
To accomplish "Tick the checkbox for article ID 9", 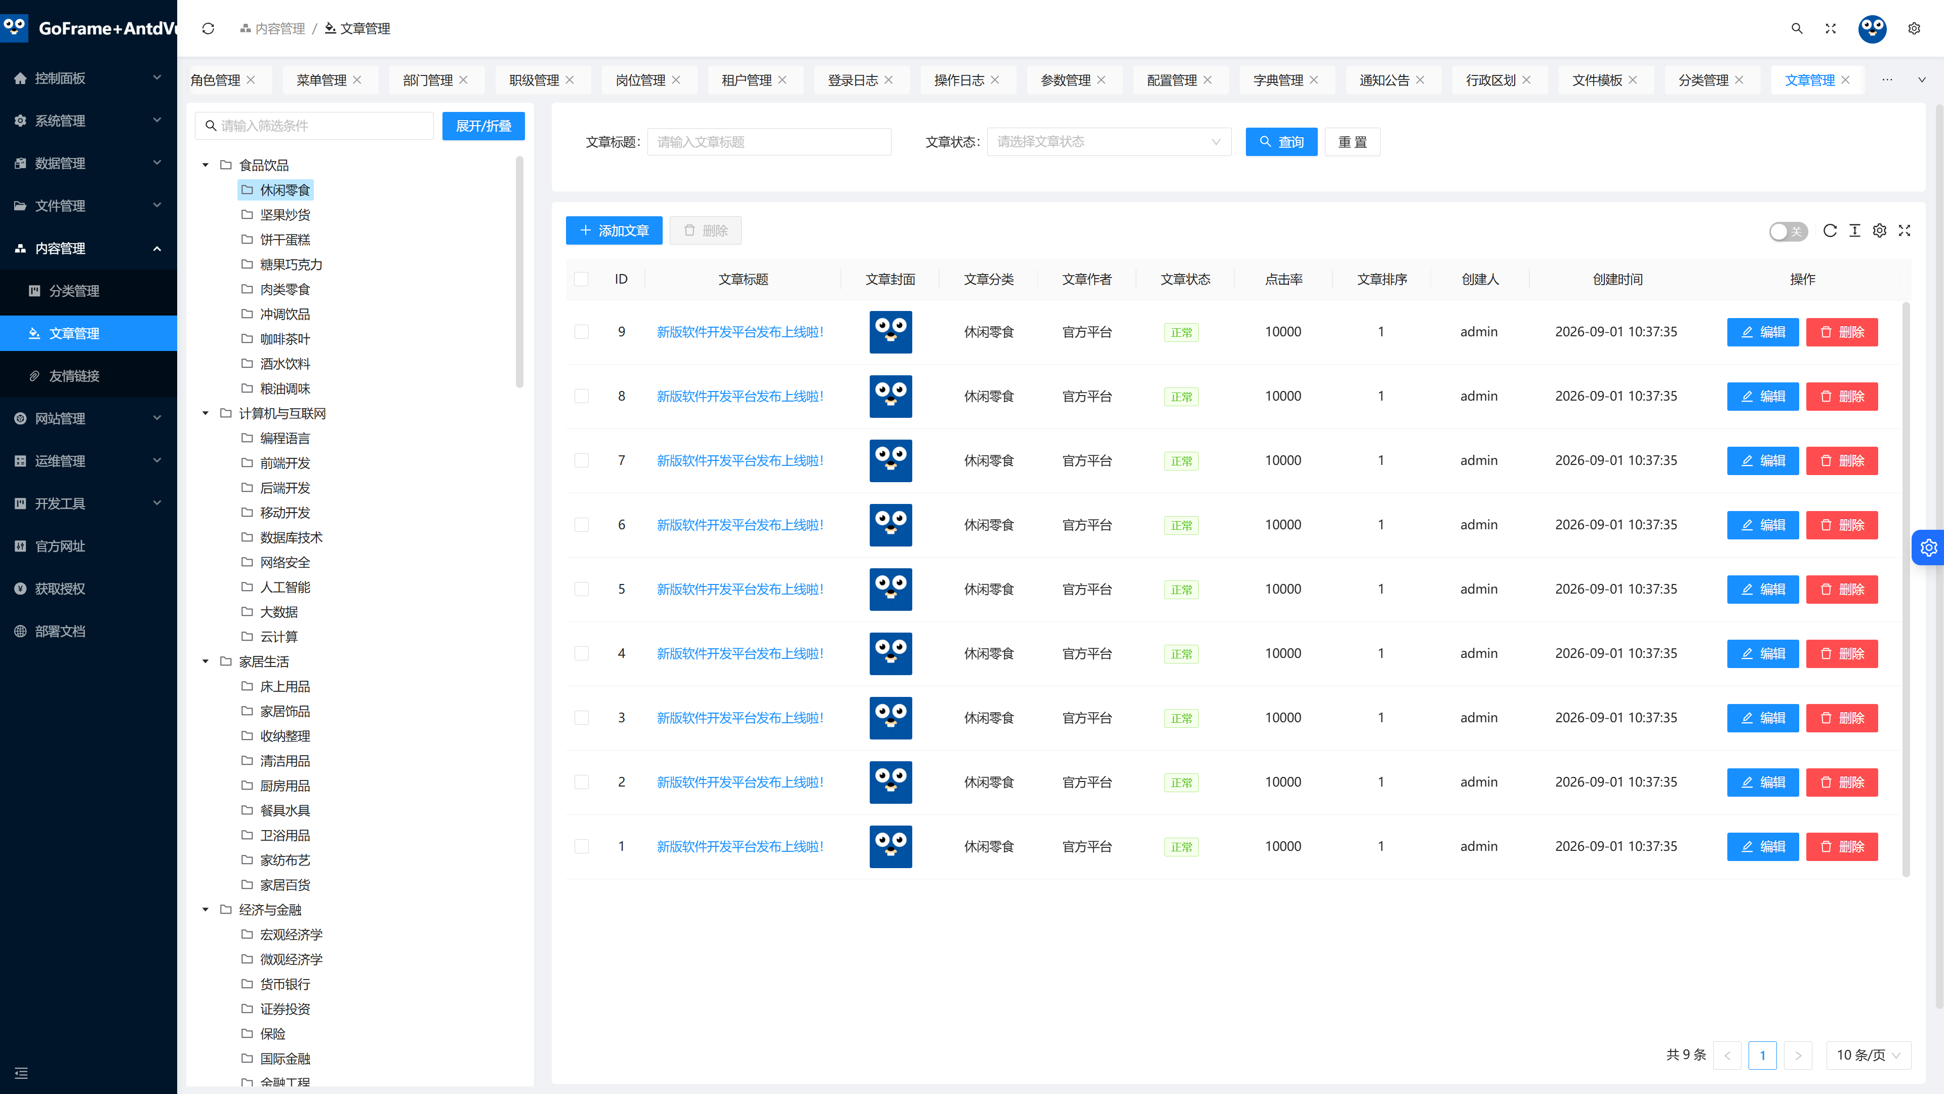I will 581,332.
